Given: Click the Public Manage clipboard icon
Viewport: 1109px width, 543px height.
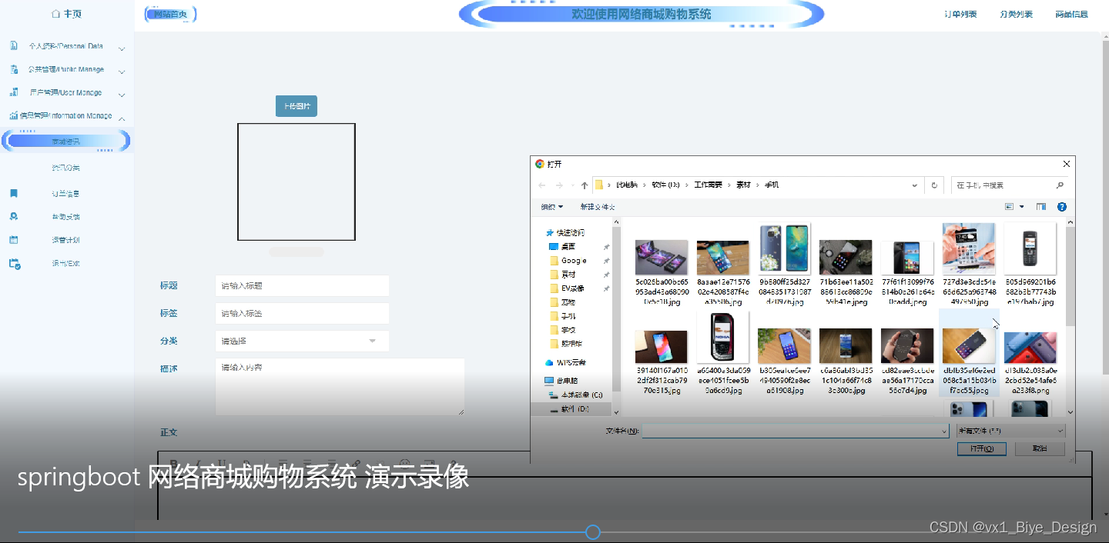Looking at the screenshot, I should [x=14, y=69].
